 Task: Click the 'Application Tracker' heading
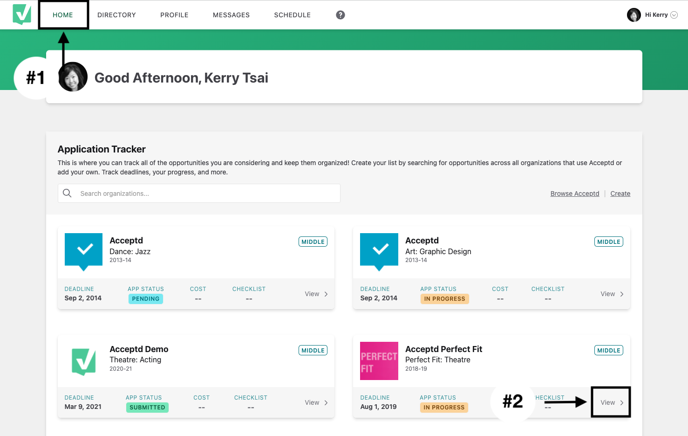coord(102,149)
